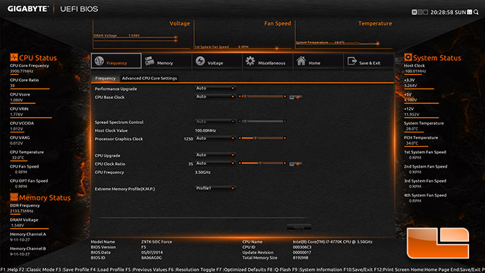485x273 pixels.
Task: Click the Spread Spectrum Control slider track
Action: pyautogui.click(x=263, y=121)
